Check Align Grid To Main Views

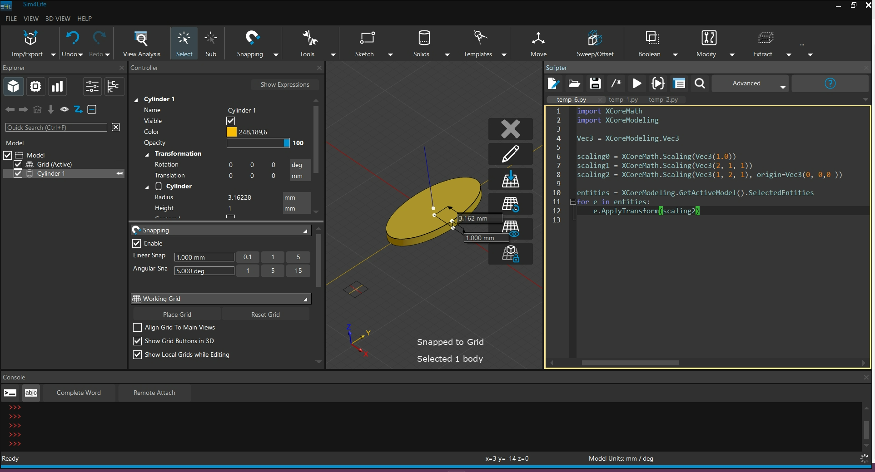tap(138, 328)
